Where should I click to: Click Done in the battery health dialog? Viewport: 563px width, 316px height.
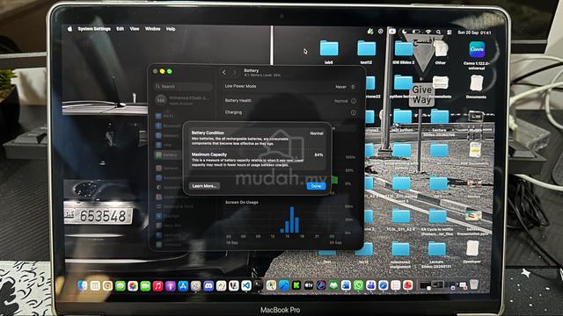pos(316,186)
